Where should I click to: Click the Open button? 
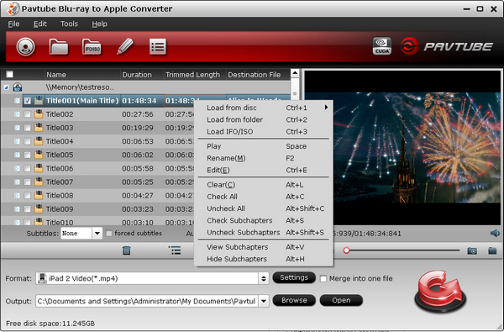(x=341, y=300)
